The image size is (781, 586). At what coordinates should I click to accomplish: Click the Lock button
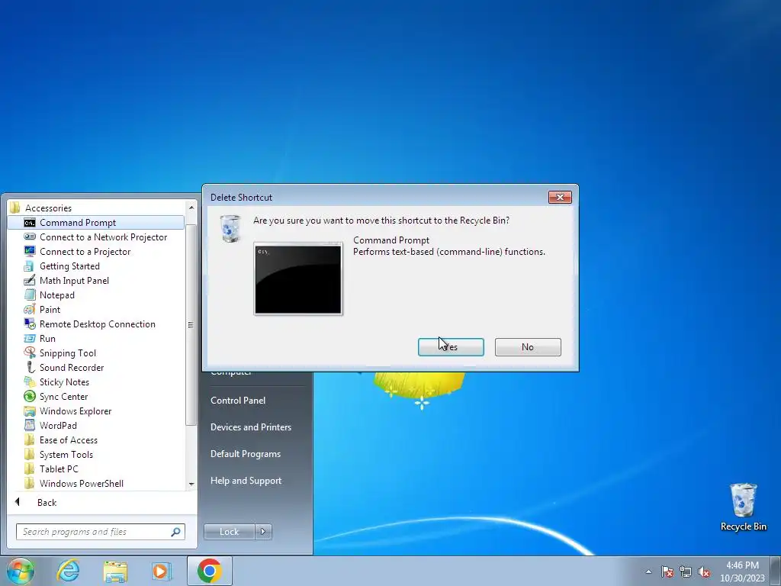(229, 532)
